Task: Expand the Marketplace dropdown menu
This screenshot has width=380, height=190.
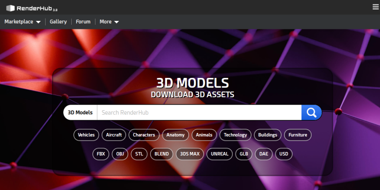Action: (x=22, y=21)
